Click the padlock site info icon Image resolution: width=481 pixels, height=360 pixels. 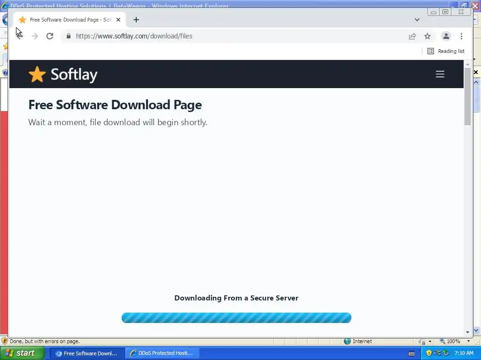click(x=69, y=36)
